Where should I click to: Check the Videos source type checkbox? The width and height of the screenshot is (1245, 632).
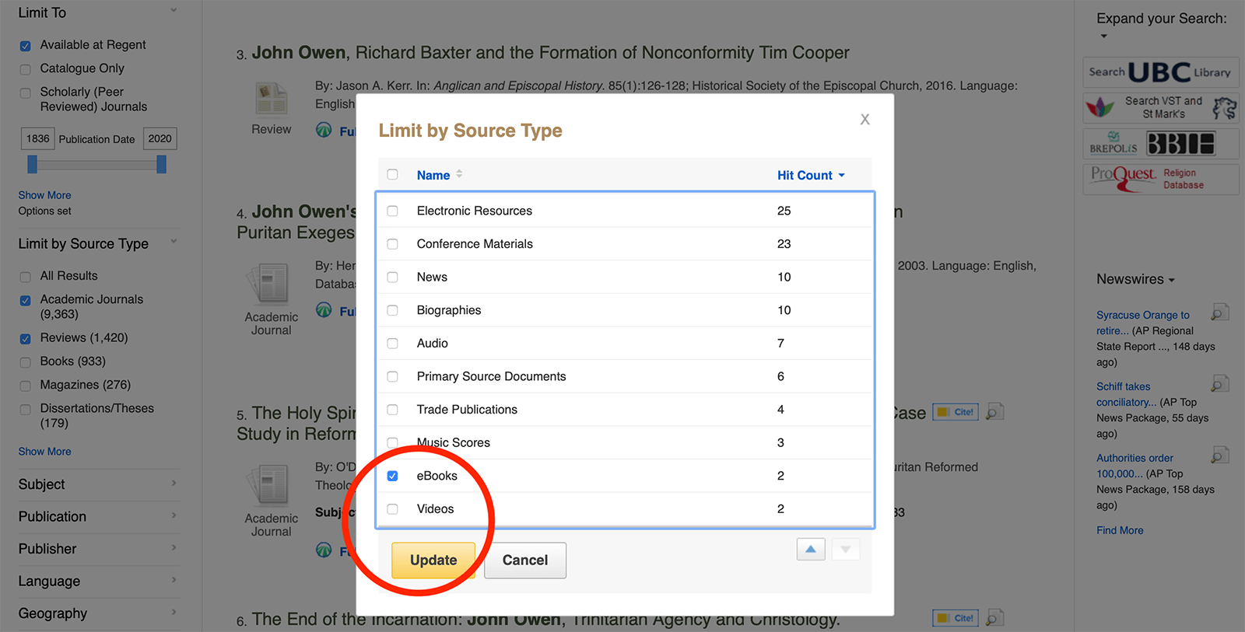click(x=393, y=509)
